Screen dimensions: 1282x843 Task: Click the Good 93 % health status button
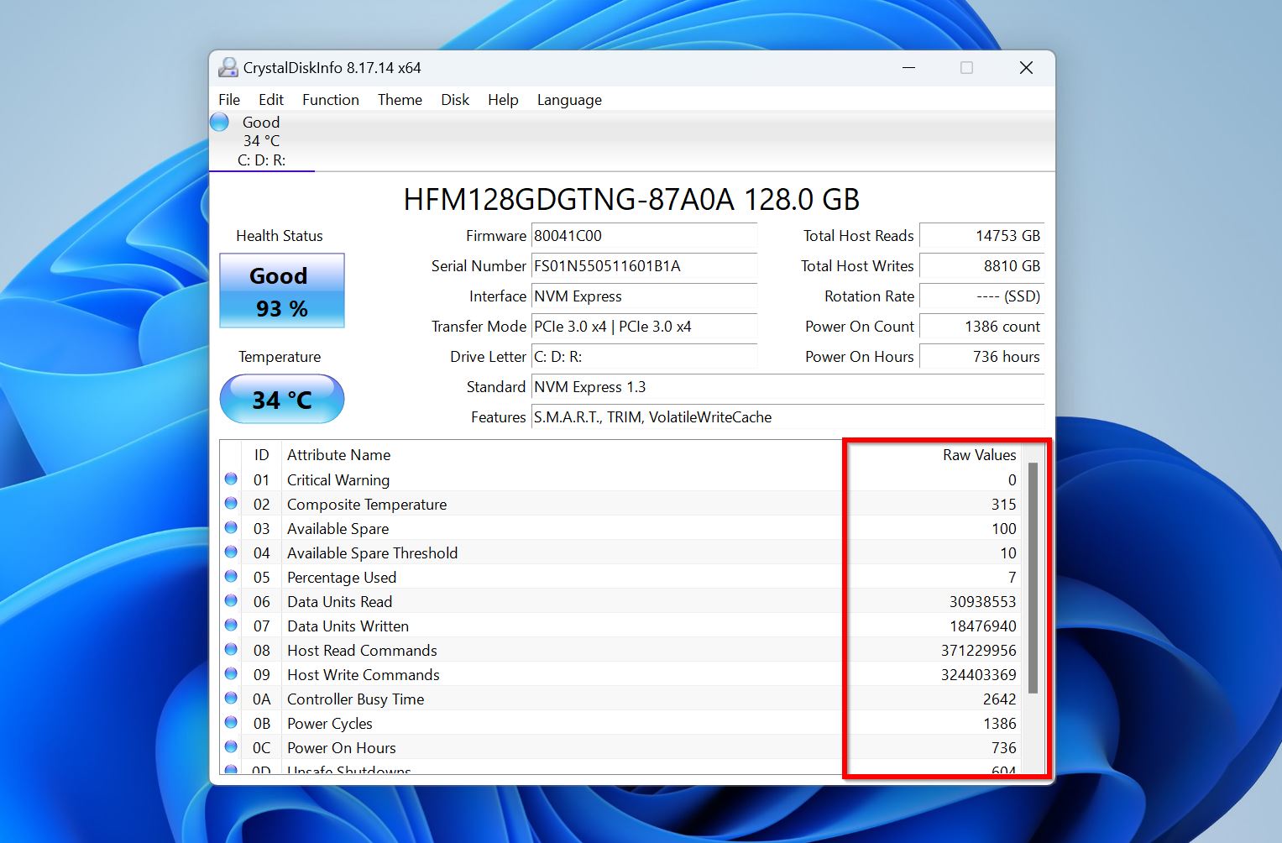click(282, 291)
